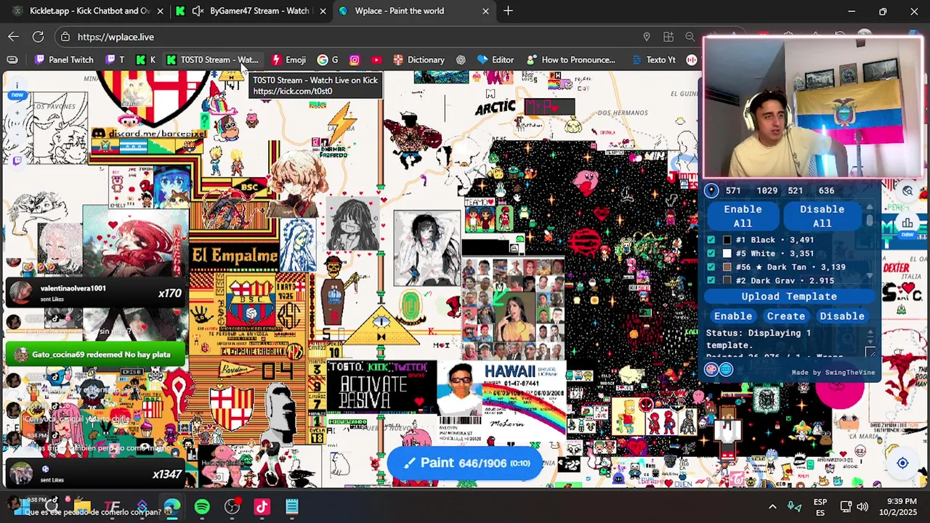Toggle the #2 Dark Gray checkbox
Viewport: 930px width, 523px height.
(711, 280)
